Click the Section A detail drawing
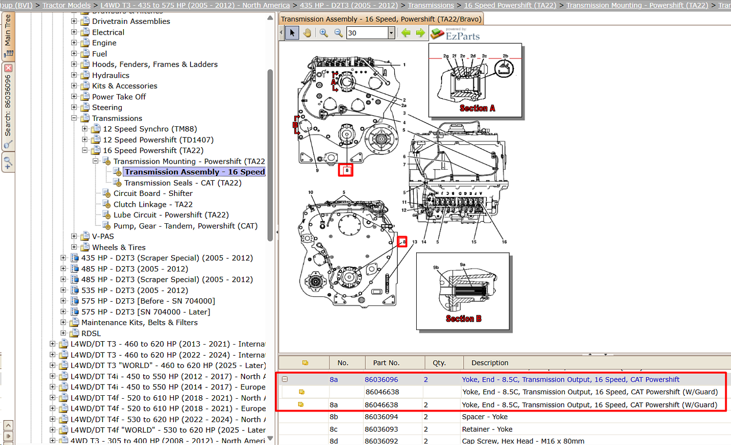Screen dimensions: 731x445 tap(475, 80)
